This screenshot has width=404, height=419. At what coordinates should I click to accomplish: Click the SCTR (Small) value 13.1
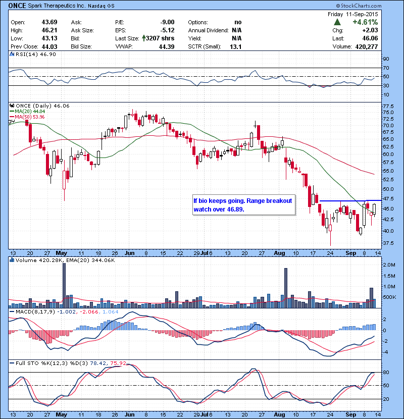point(235,47)
